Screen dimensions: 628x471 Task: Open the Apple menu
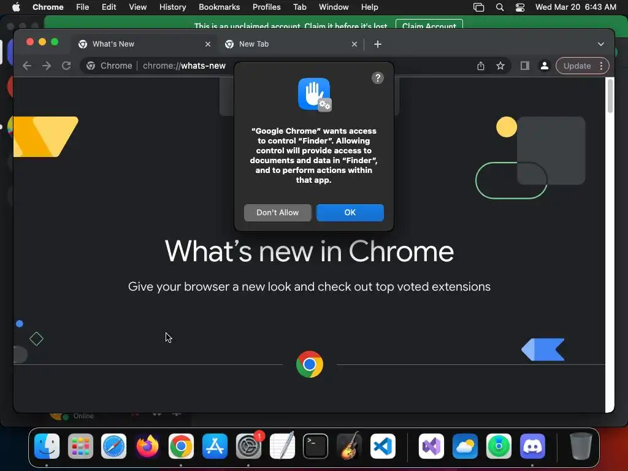(x=16, y=7)
